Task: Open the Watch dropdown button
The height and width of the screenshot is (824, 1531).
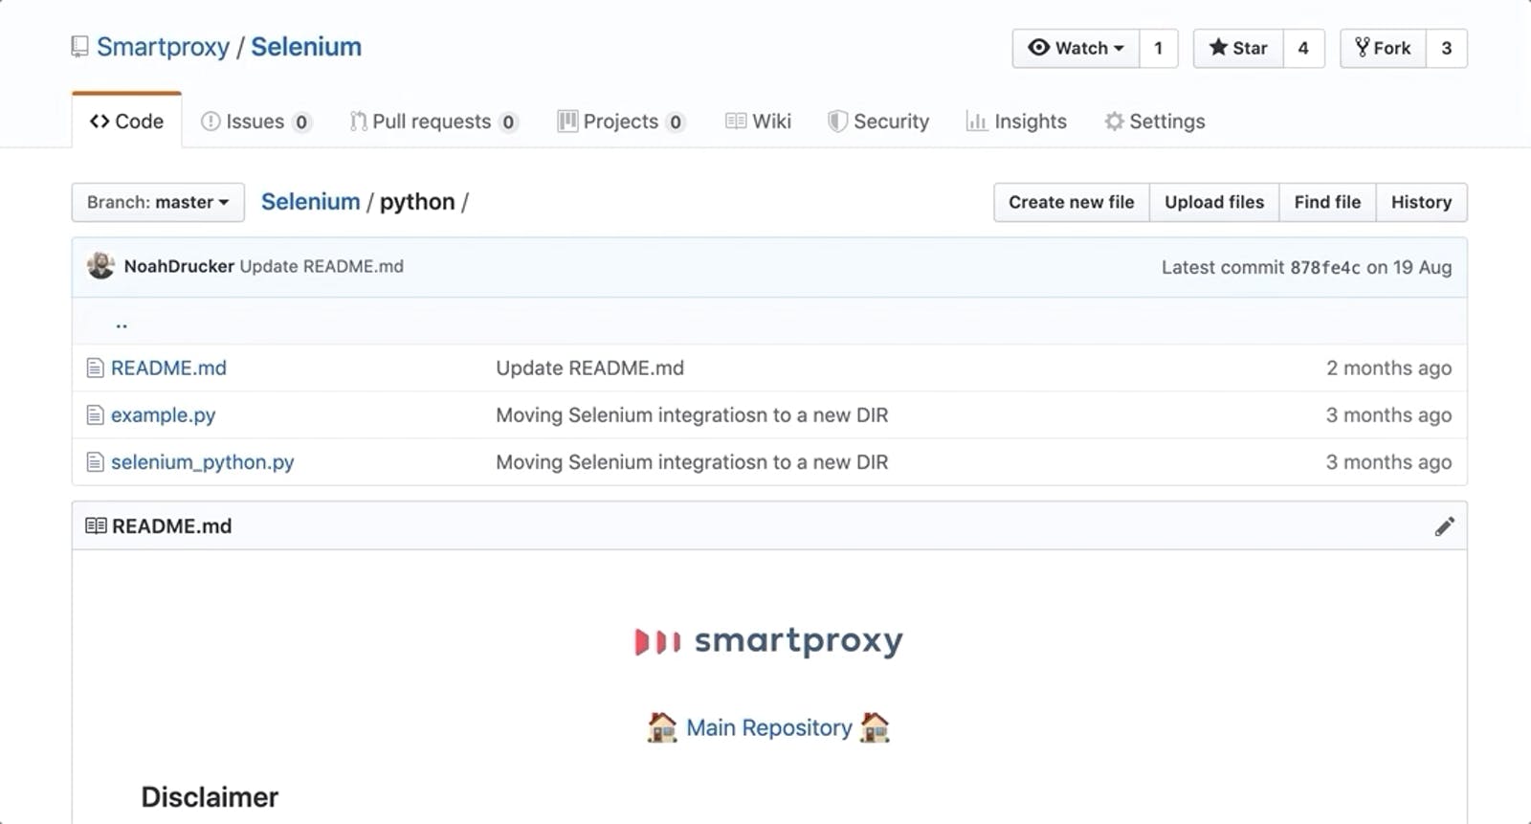Action: (1076, 48)
